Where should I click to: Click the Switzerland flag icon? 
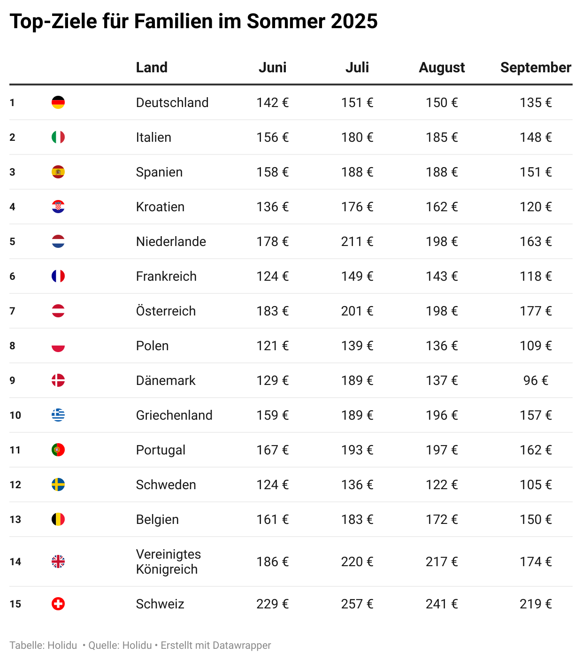[58, 604]
